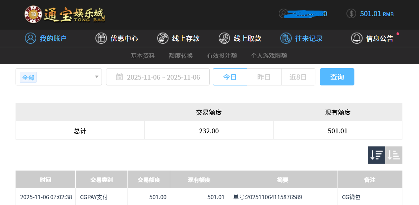Viewport: 419px width, 205px height.
Task: Click the dollar balance icon
Action: (x=351, y=14)
